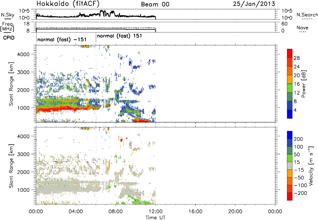Click the 'CPID' row label
The height and width of the screenshot is (220, 318).
click(9, 38)
